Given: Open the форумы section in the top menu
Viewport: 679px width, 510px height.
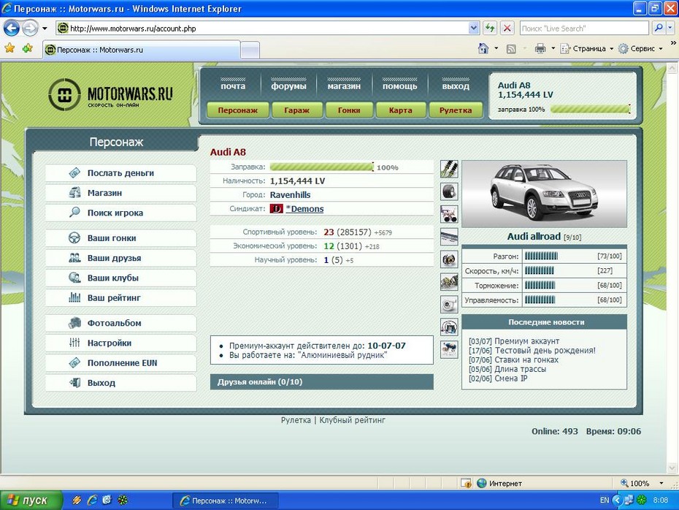Looking at the screenshot, I should click(x=289, y=85).
